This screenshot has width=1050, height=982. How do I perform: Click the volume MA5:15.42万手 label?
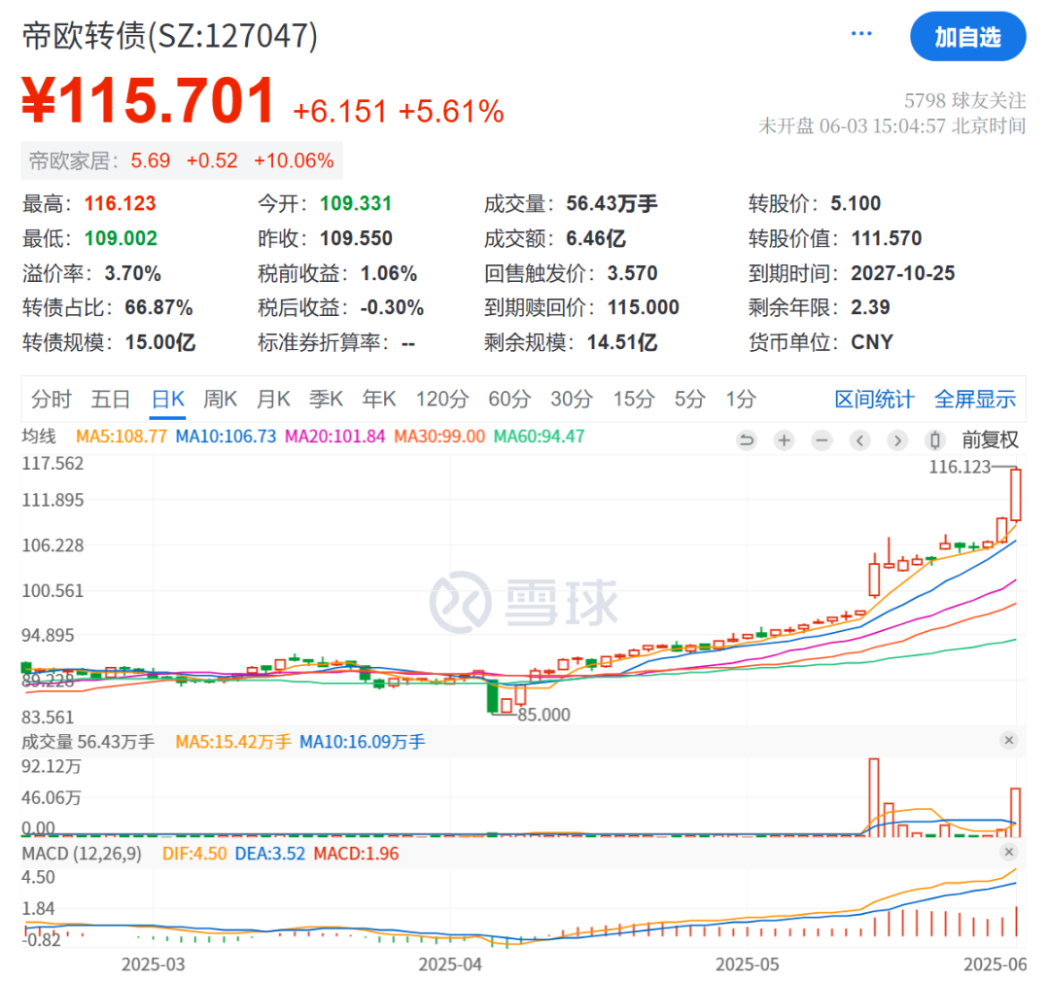pyautogui.click(x=233, y=742)
